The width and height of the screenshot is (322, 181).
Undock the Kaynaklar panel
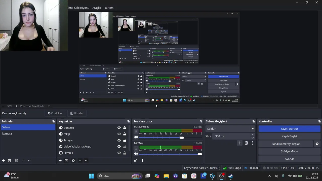tap(128, 121)
